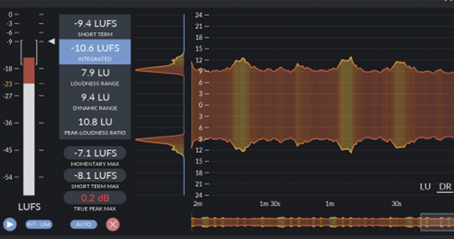Select the Short Term -9.4 LUFS readout
Screen dimensions: 454x239
95,27
